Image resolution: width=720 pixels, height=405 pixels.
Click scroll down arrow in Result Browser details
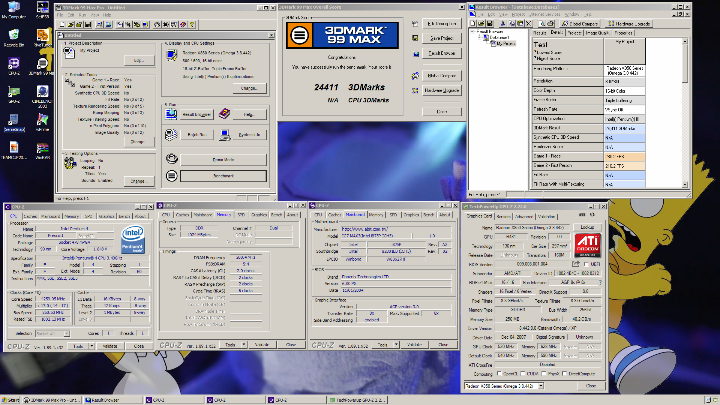pos(685,184)
